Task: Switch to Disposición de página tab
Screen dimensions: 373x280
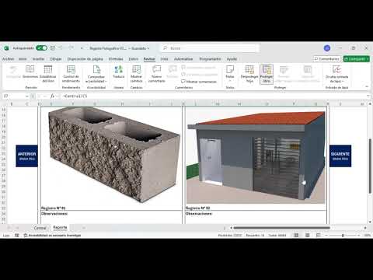Action: point(85,59)
